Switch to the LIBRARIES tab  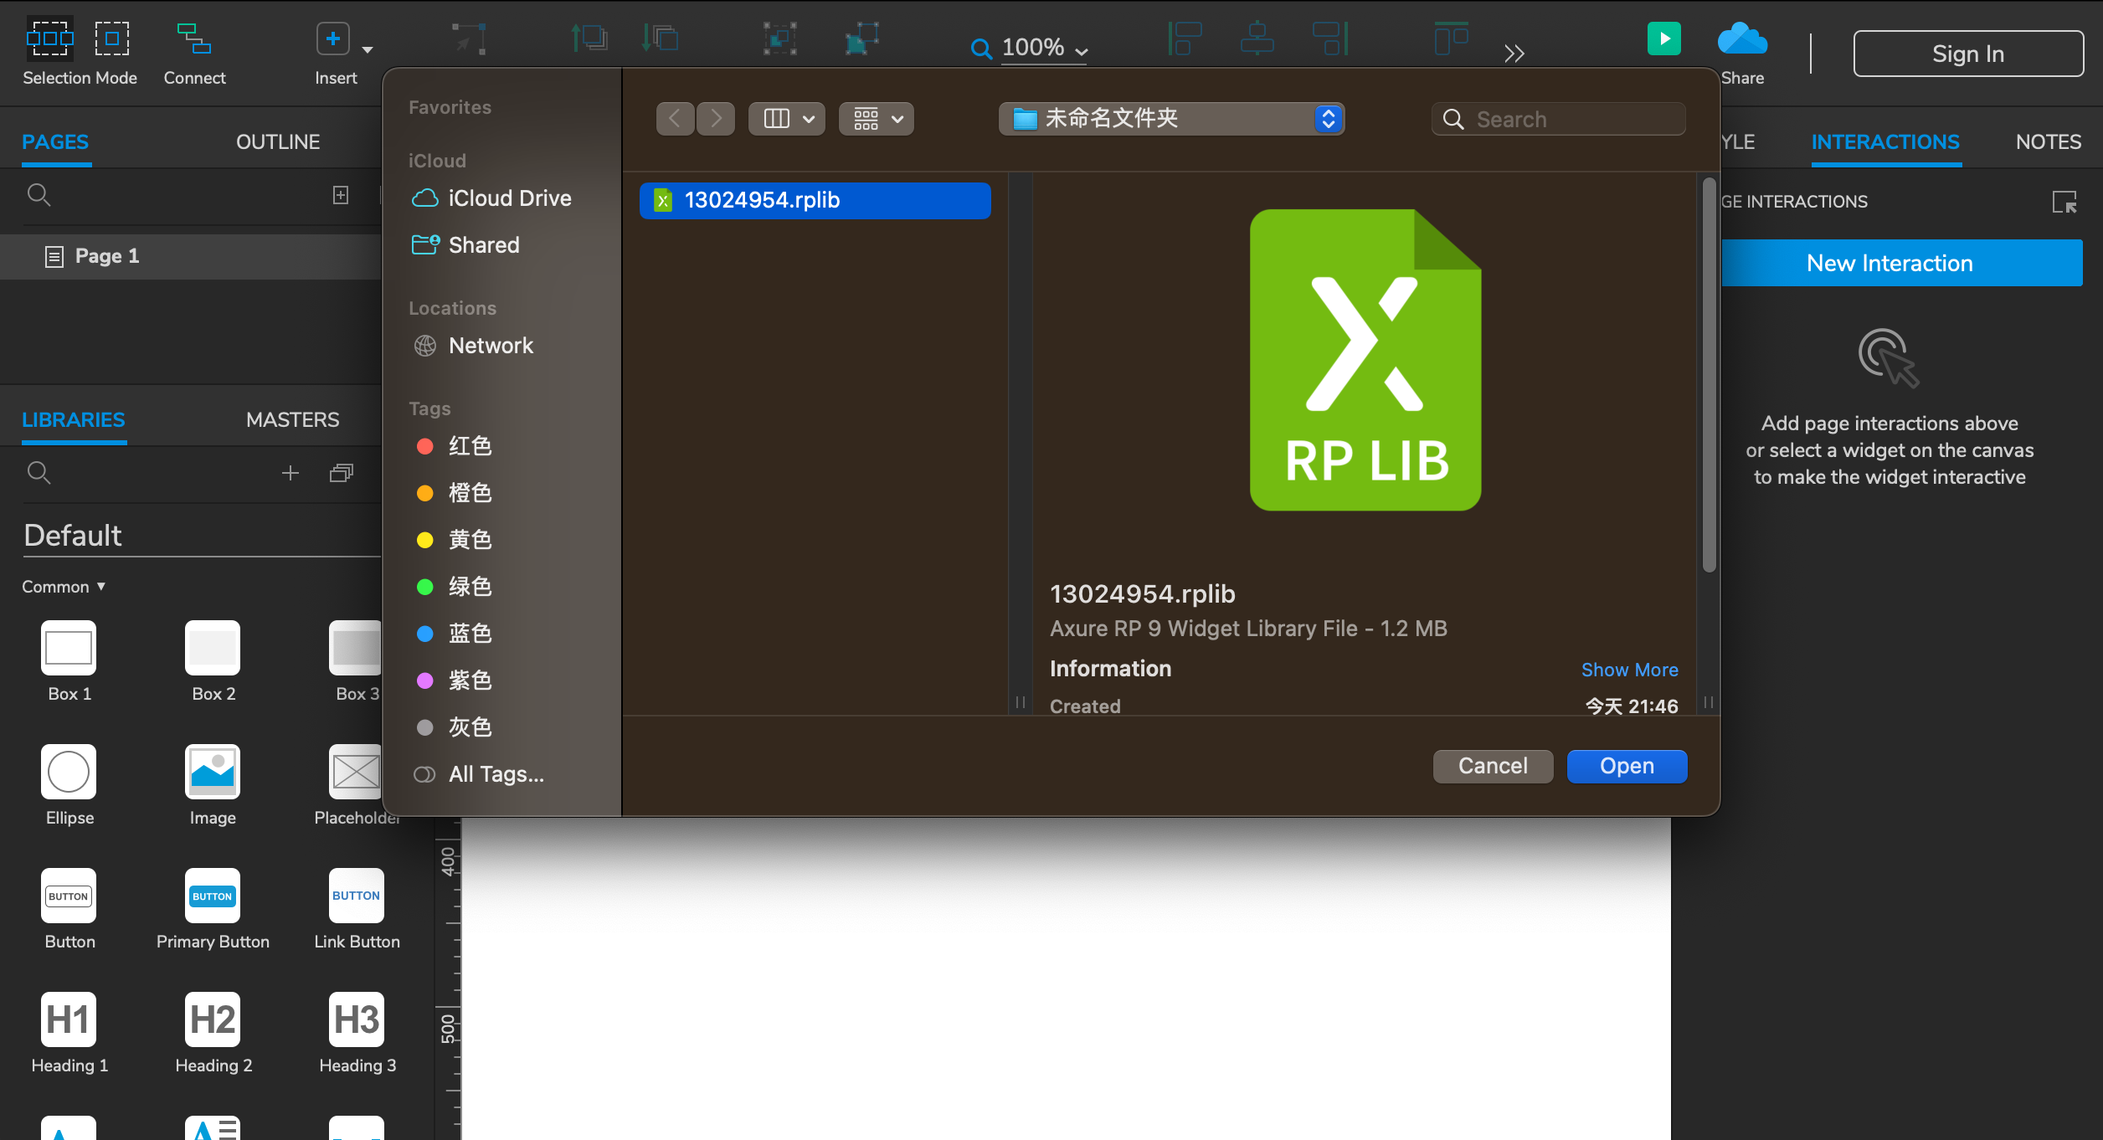click(x=73, y=419)
